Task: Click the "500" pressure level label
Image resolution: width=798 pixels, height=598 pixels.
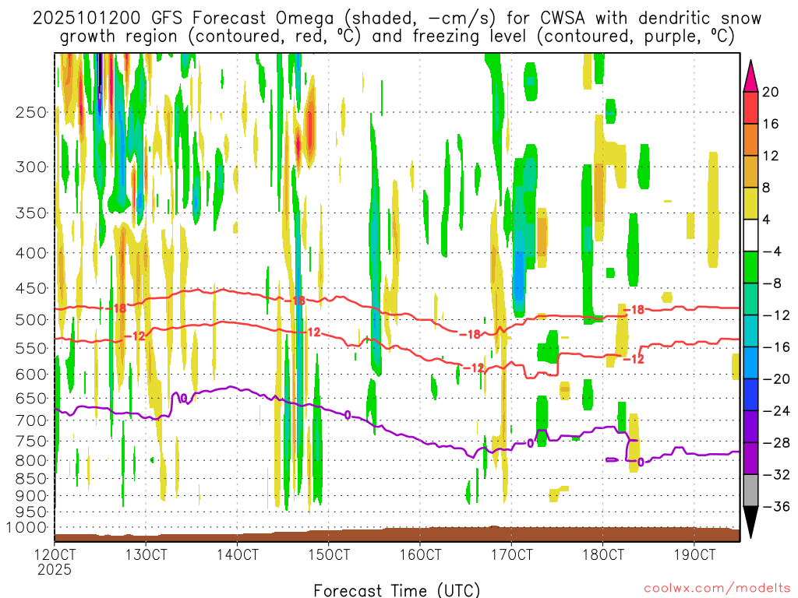Action: coord(31,320)
